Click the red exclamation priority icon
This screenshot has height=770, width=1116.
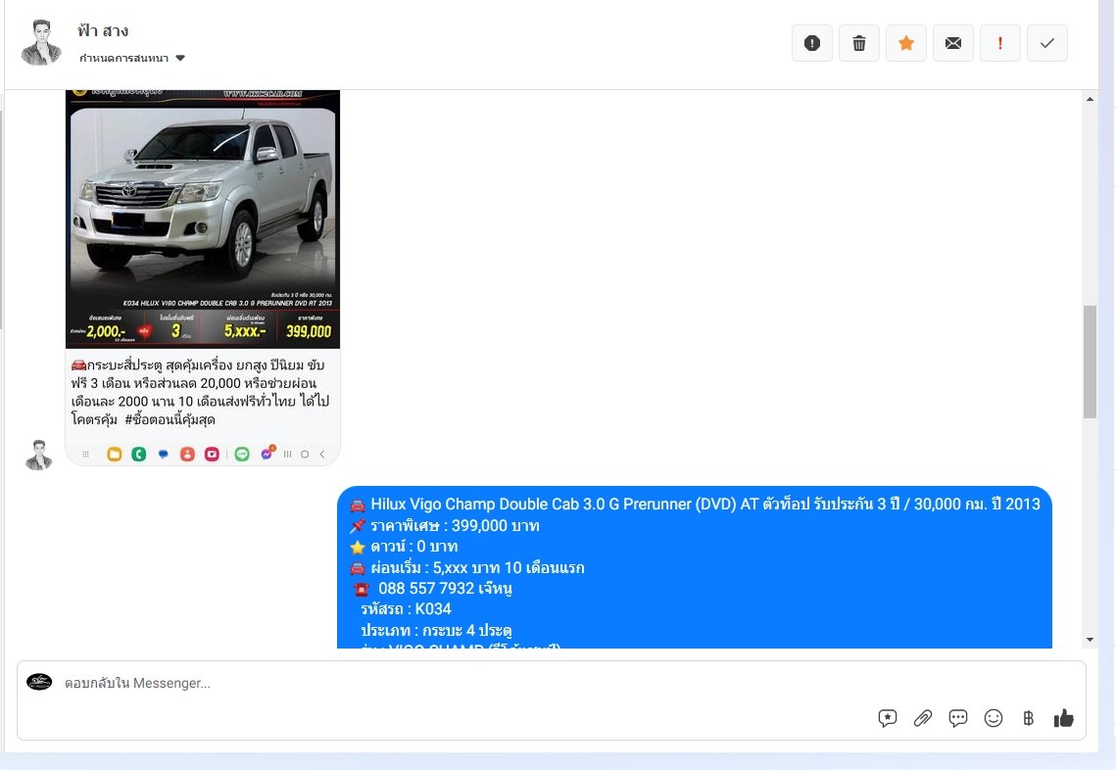pos(1000,43)
